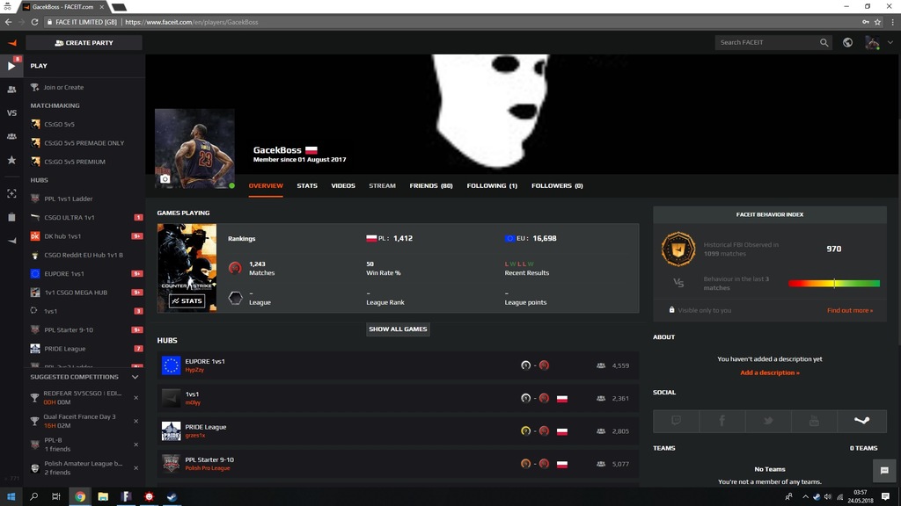Open the Play section icon
Screen dimensions: 901x506
coord(11,66)
